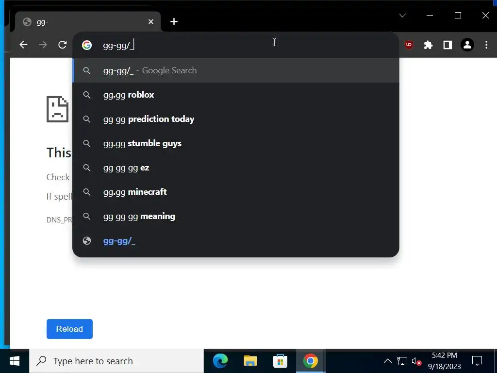Screen dimensions: 497x373
Task: Open the uBlock Origin extension
Action: pyautogui.click(x=409, y=45)
